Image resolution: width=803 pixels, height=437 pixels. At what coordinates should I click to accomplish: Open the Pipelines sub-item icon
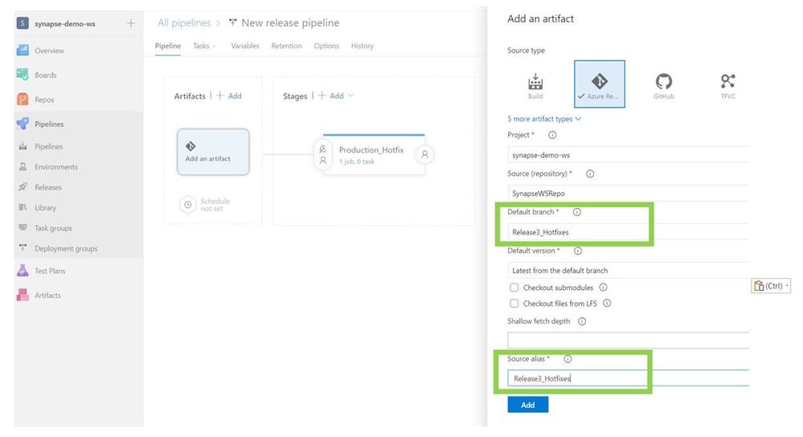(x=23, y=146)
